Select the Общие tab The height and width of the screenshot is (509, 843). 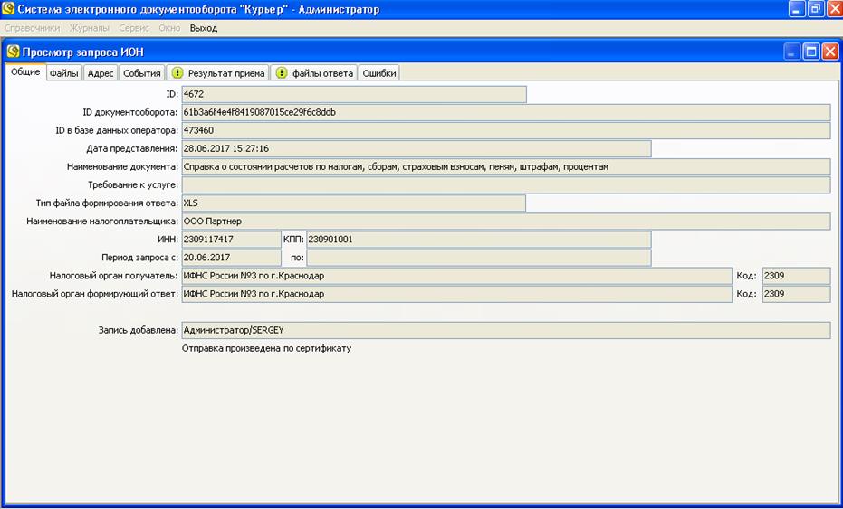coord(24,72)
